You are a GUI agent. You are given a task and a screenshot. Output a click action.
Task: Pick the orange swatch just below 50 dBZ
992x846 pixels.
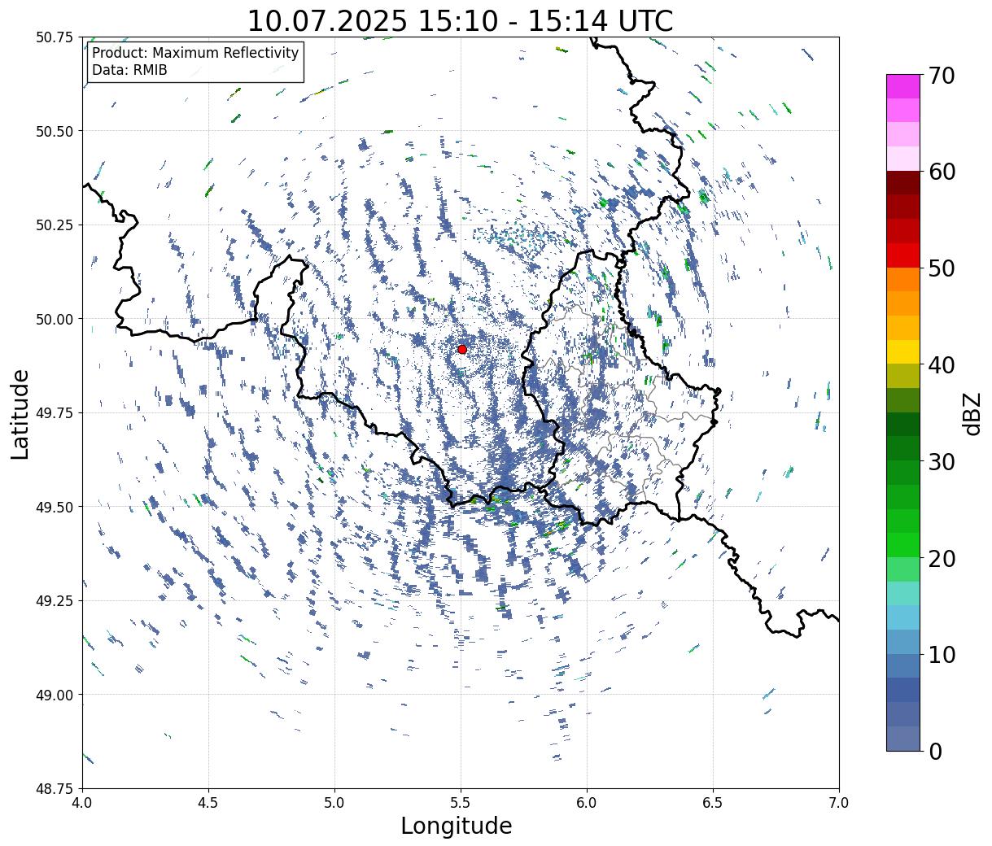point(903,280)
